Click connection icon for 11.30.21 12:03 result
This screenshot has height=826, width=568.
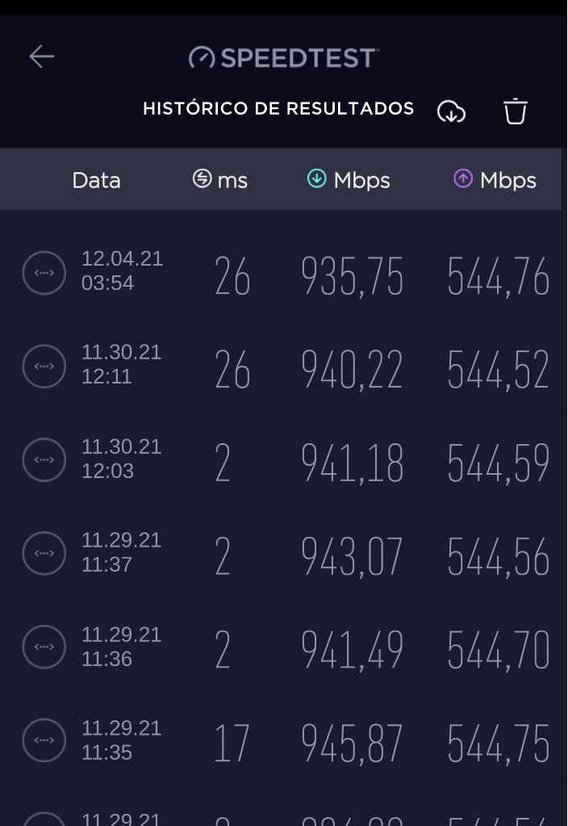[x=44, y=459]
